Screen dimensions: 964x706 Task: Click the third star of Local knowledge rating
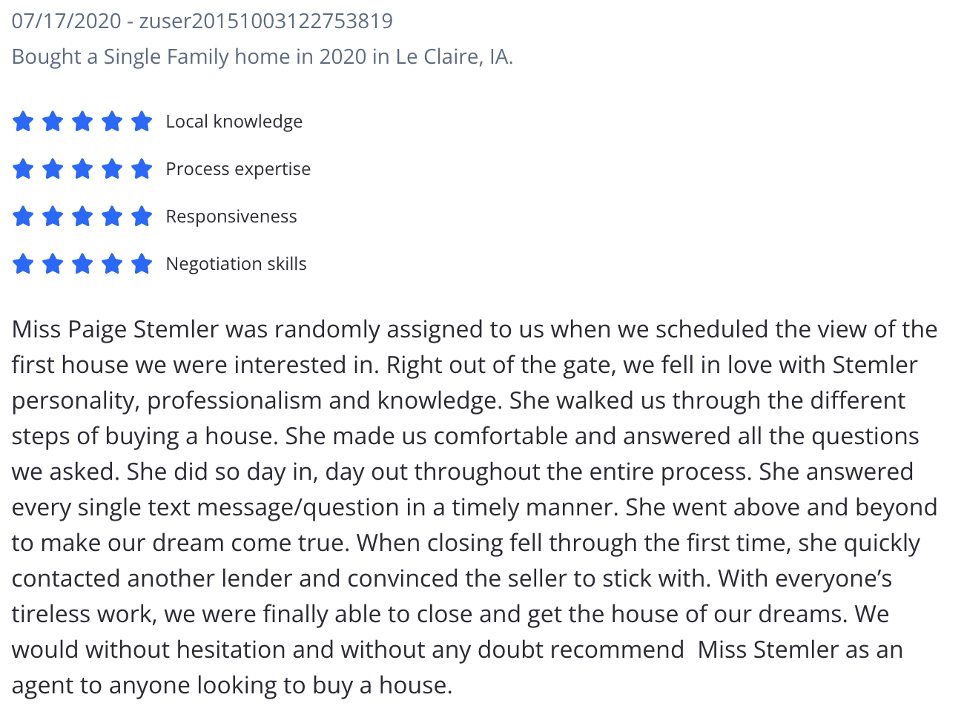[x=82, y=121]
